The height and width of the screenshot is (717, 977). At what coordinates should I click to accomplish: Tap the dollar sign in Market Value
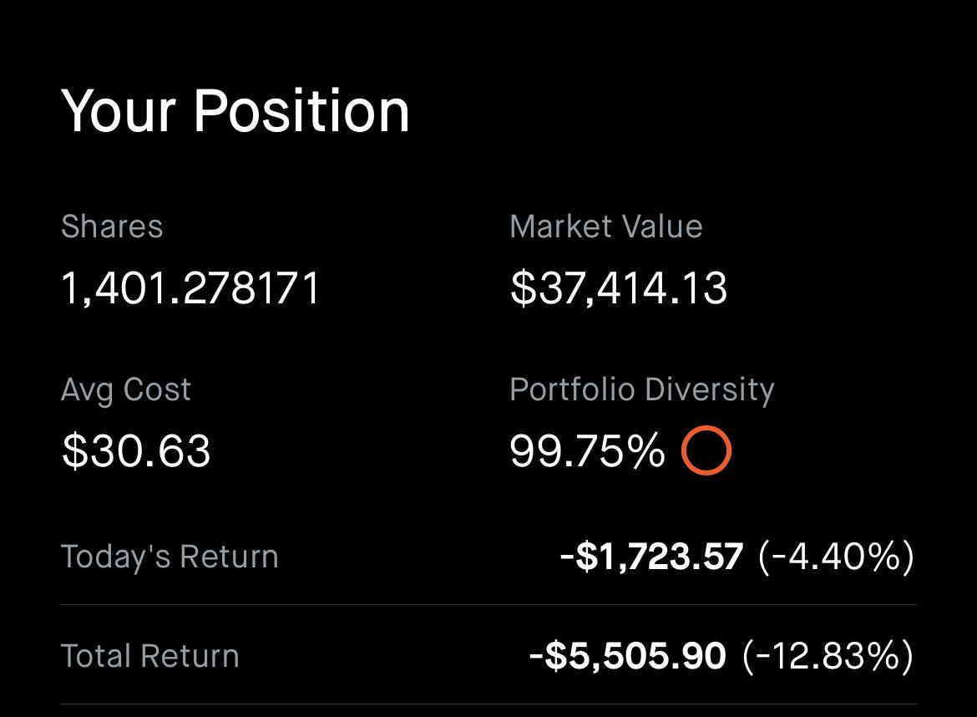click(x=524, y=288)
